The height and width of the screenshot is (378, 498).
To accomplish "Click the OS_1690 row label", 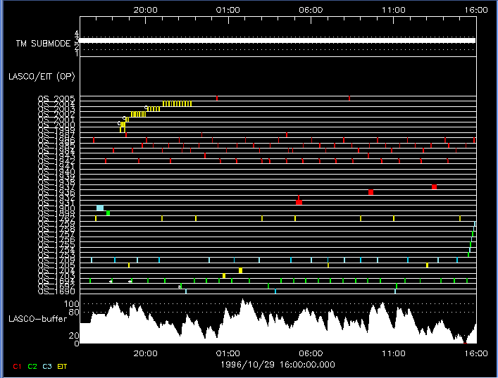I will pyautogui.click(x=57, y=291).
